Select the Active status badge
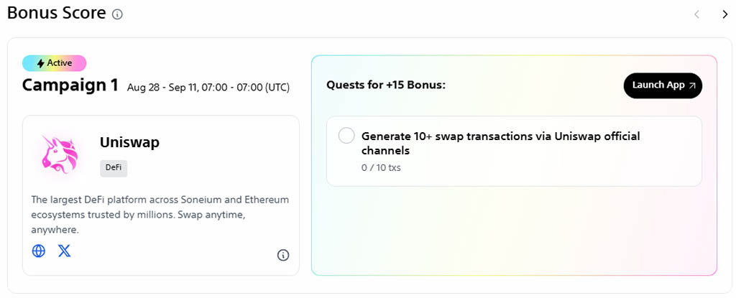Viewport: 736px width, 298px height. (x=55, y=63)
